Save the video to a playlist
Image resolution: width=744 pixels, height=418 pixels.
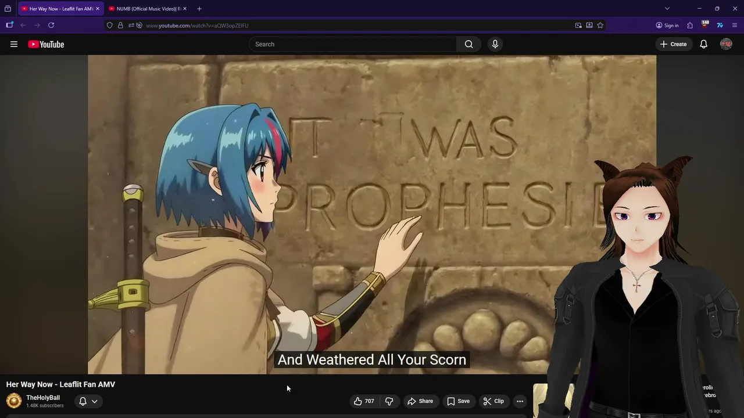pyautogui.click(x=458, y=401)
